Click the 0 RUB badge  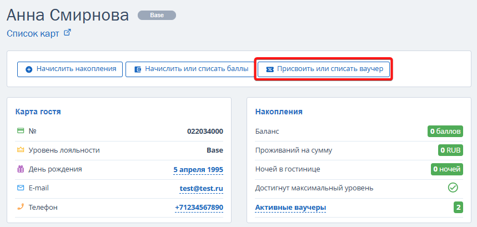(450, 150)
